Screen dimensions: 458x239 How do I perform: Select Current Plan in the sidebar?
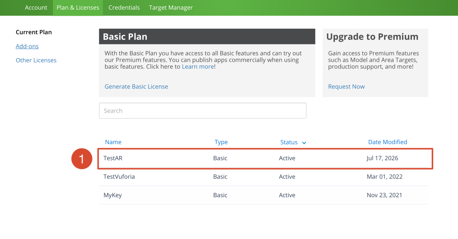[34, 32]
